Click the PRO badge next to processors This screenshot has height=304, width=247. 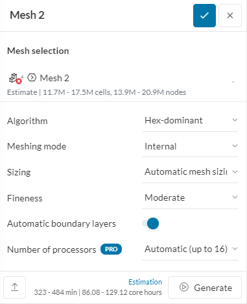coord(111,249)
